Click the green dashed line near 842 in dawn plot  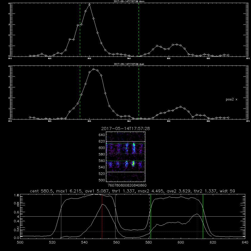pyautogui.click(x=139, y=30)
